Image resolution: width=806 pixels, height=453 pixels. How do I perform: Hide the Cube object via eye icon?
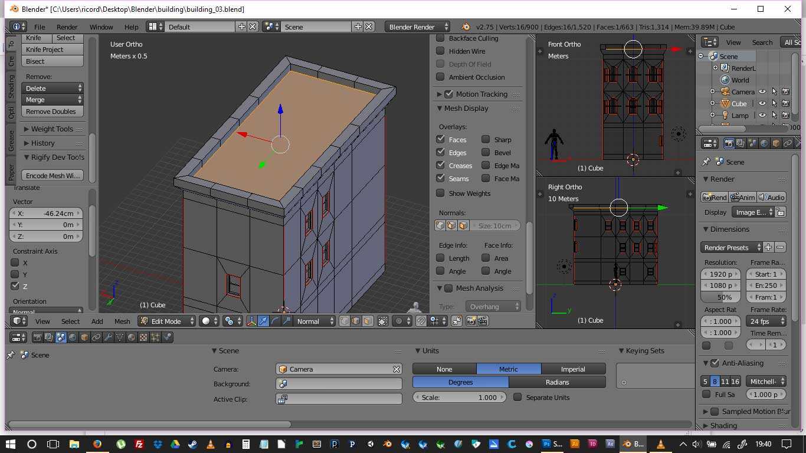click(x=762, y=104)
